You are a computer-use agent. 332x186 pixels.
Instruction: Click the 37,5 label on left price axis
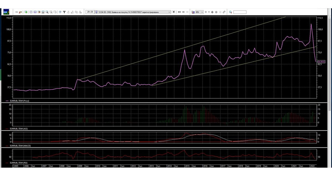(9, 87)
